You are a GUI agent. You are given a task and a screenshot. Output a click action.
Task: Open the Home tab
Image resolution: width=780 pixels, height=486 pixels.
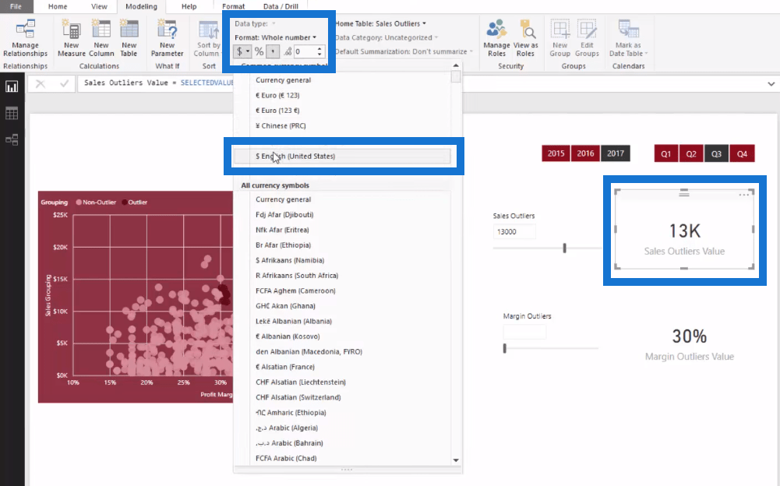(x=58, y=6)
